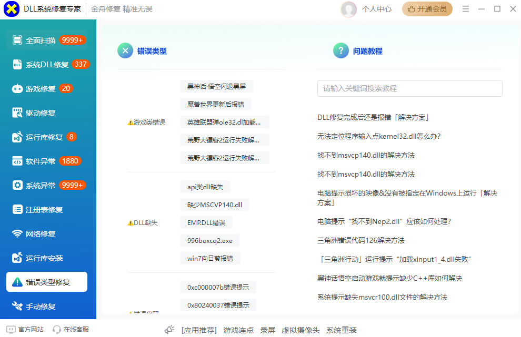This screenshot has width=521, height=337.
Task: Select the driver repair (驱动修复) icon
Action: pyautogui.click(x=17, y=113)
